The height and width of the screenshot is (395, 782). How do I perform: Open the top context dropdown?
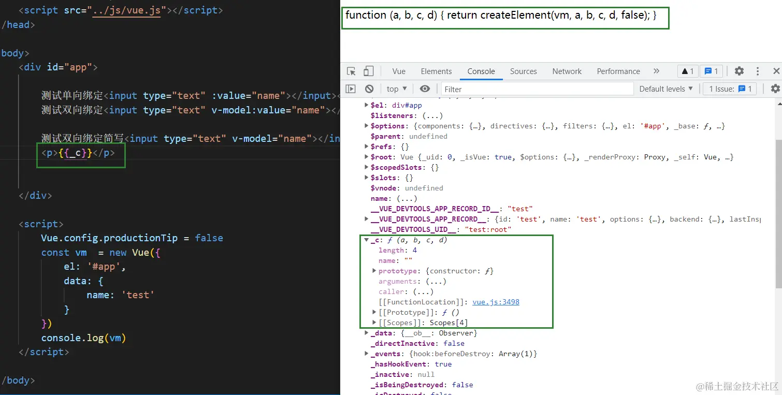coord(397,89)
